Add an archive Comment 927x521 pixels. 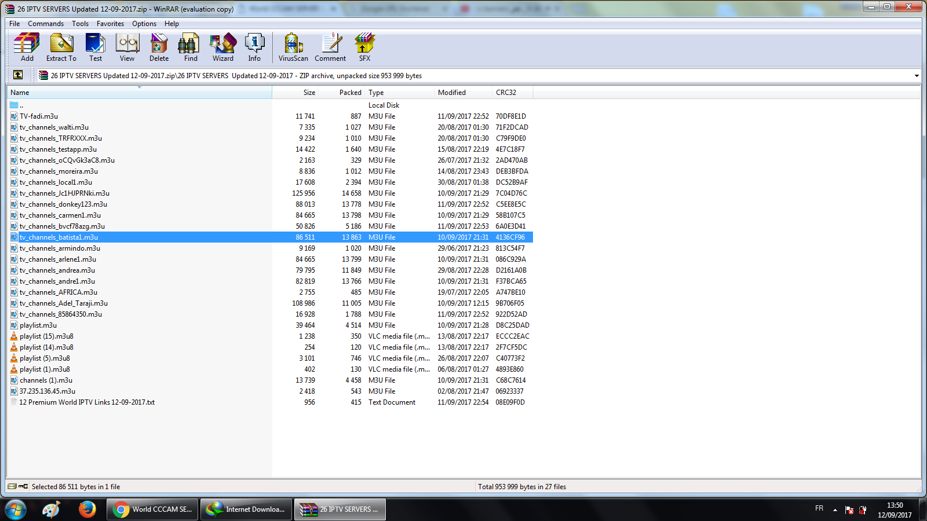[x=330, y=47]
